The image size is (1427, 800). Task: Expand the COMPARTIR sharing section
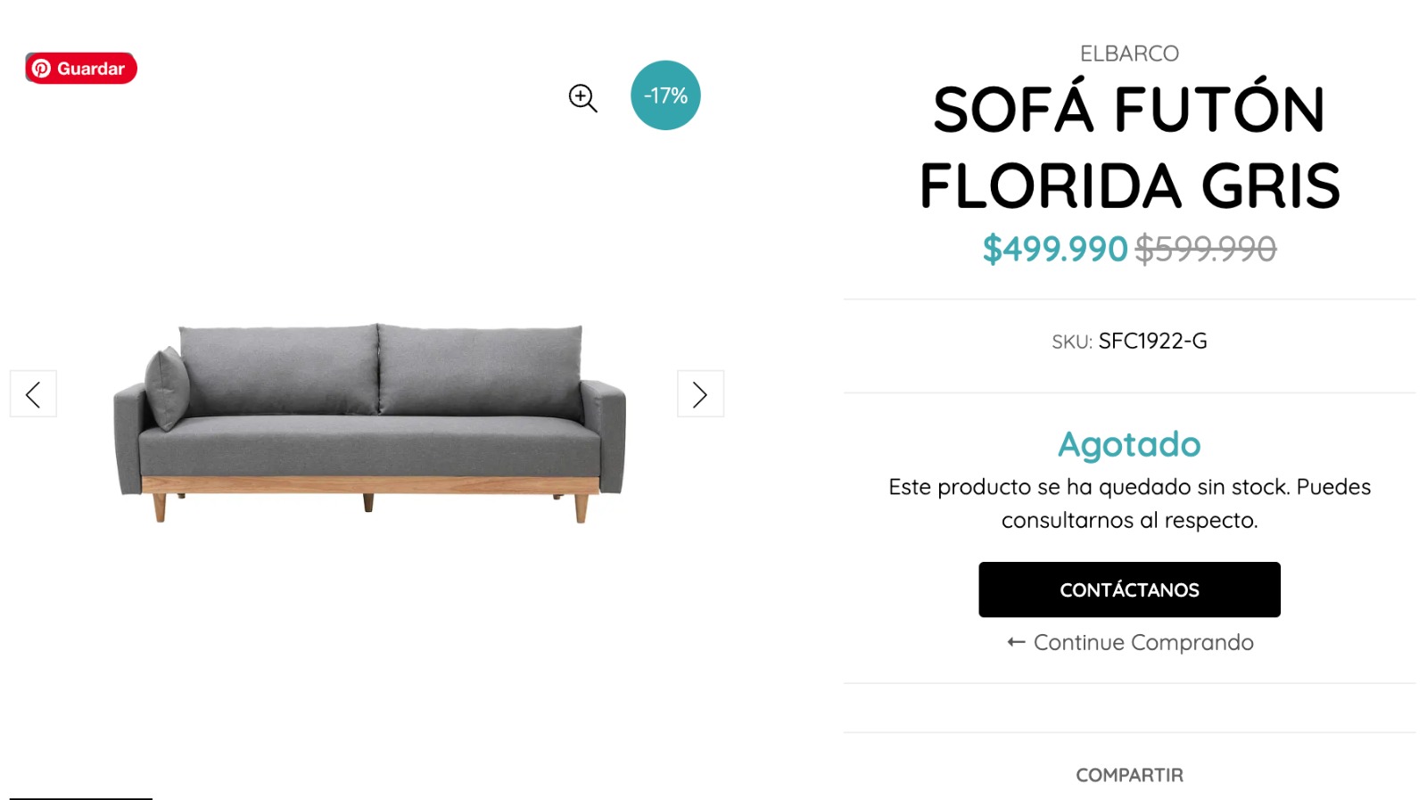1129,774
